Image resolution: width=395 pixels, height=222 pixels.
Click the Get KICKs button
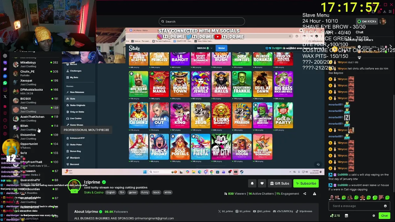tap(367, 21)
